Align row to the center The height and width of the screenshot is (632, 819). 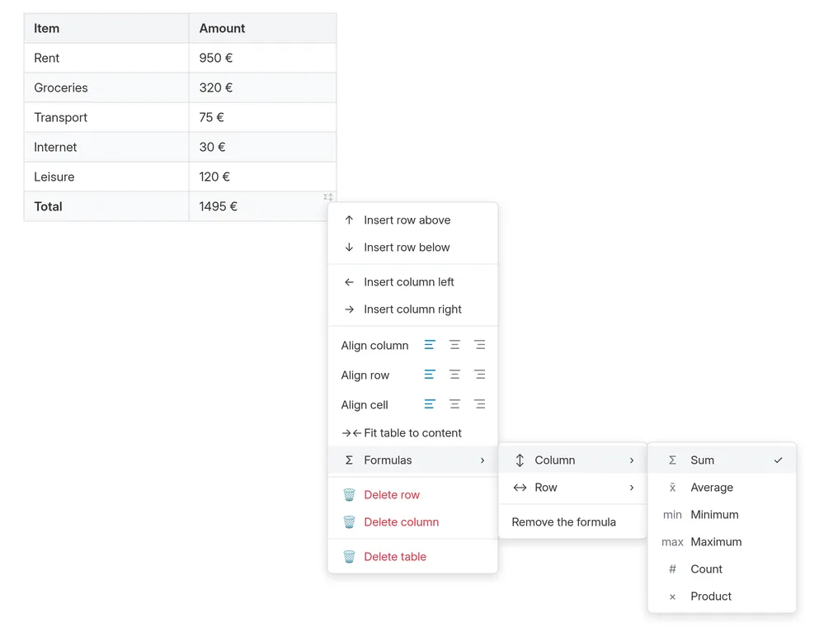[454, 375]
